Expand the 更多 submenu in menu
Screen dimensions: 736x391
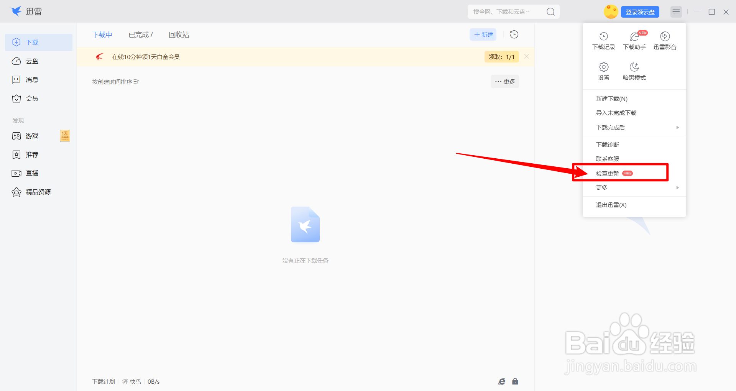click(634, 188)
